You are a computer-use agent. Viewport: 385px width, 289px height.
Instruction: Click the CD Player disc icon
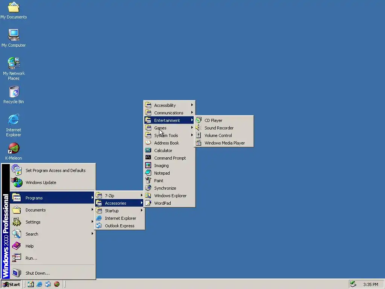coord(199,120)
